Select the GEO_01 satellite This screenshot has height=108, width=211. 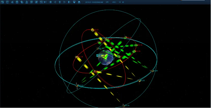139,81
